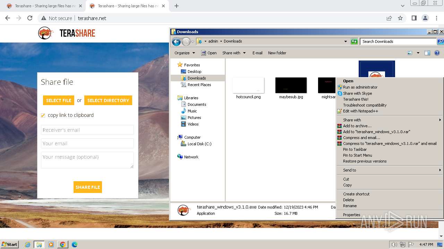This screenshot has width=444, height=249.
Task: Open the Explorer toolbar's Share with dropdown
Action: click(x=234, y=53)
